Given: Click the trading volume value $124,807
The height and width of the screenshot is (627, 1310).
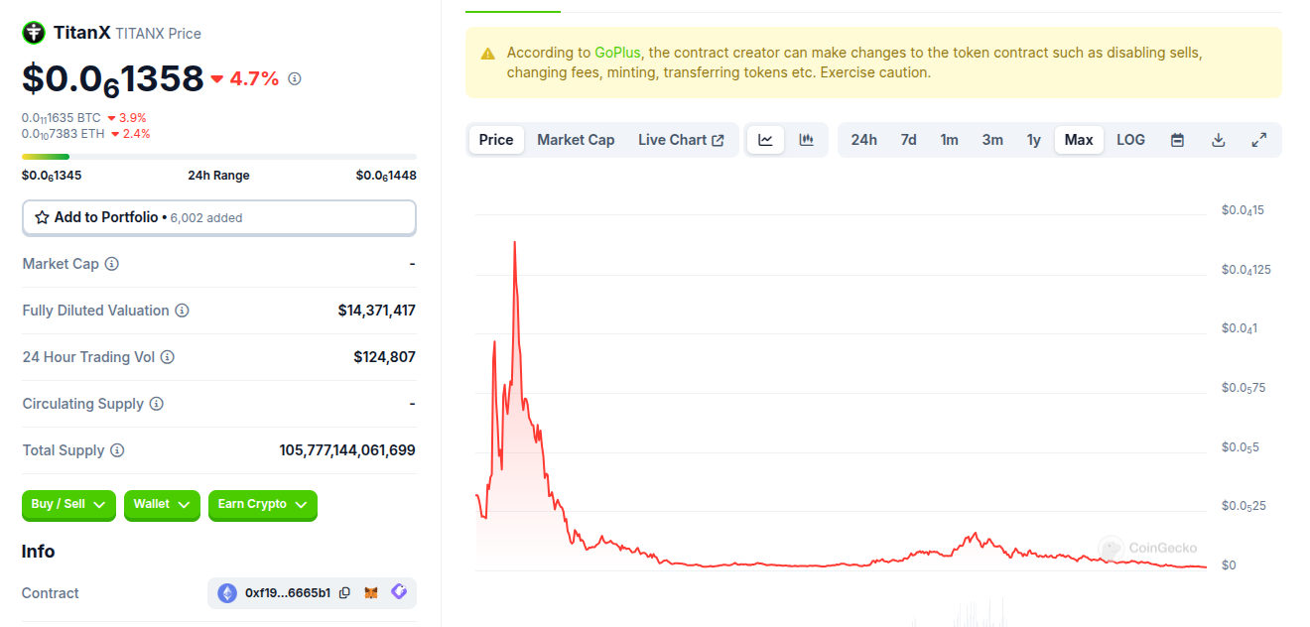Looking at the screenshot, I should [385, 357].
